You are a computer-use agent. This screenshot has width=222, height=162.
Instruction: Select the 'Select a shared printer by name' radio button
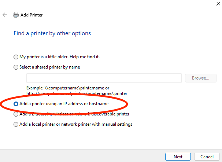pos(16,67)
